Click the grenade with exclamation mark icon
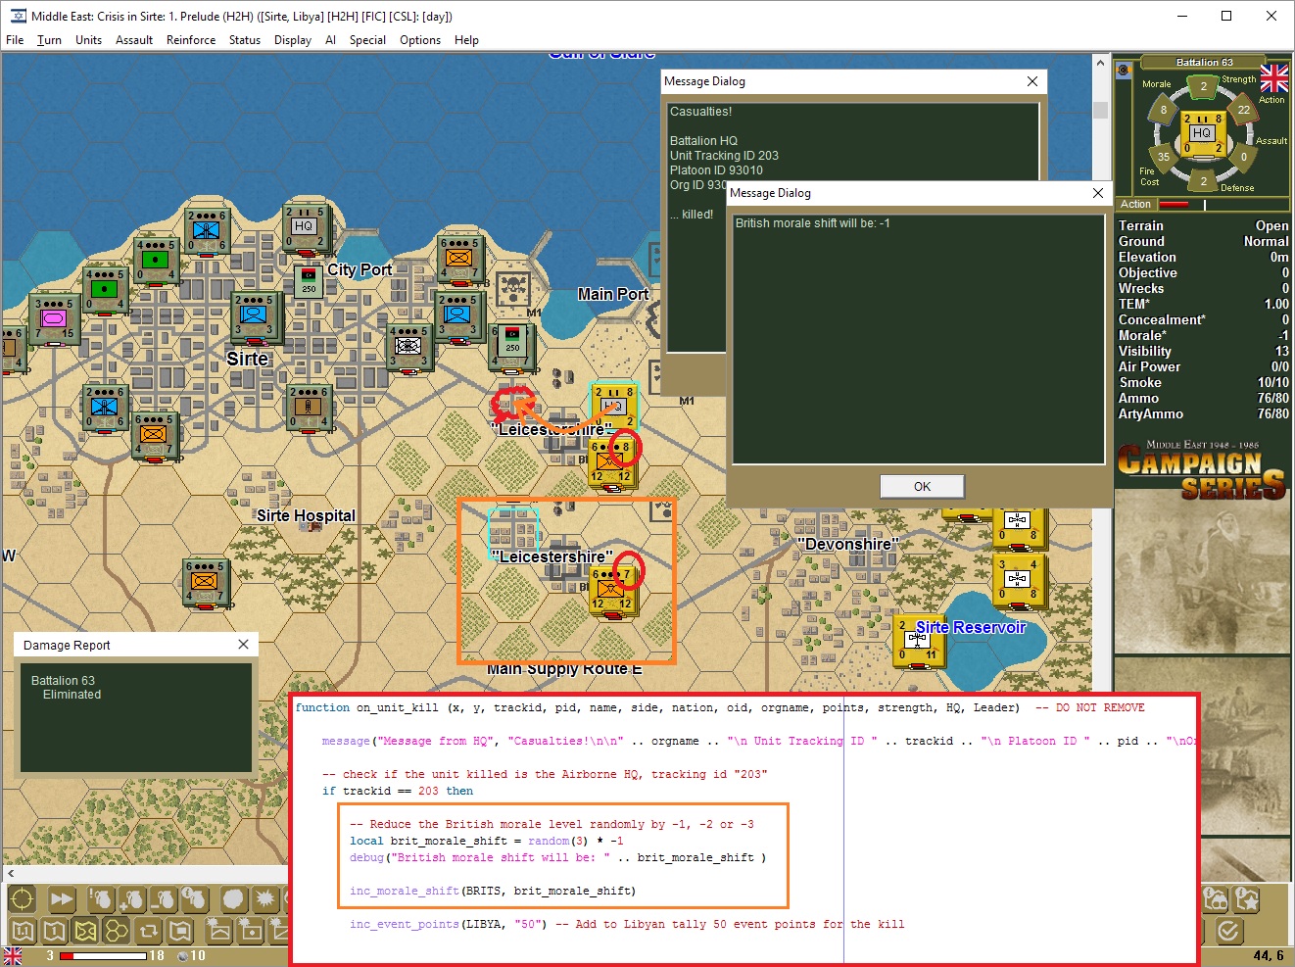1295x967 pixels. [x=101, y=898]
